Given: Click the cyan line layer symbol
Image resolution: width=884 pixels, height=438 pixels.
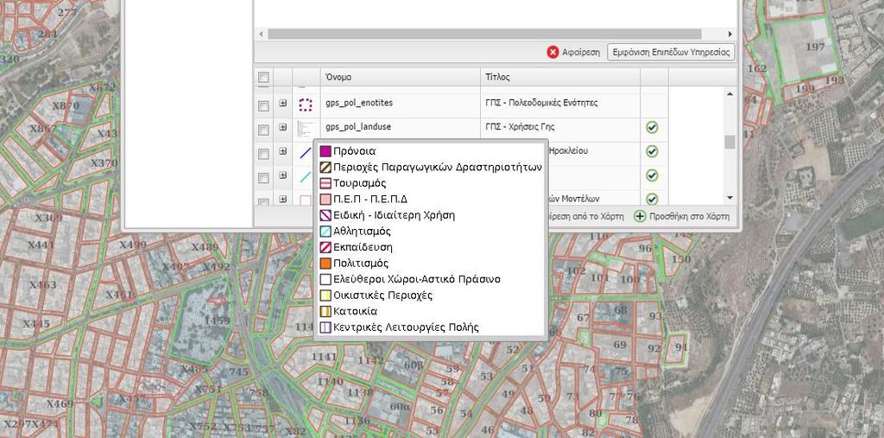Looking at the screenshot, I should point(305,177).
